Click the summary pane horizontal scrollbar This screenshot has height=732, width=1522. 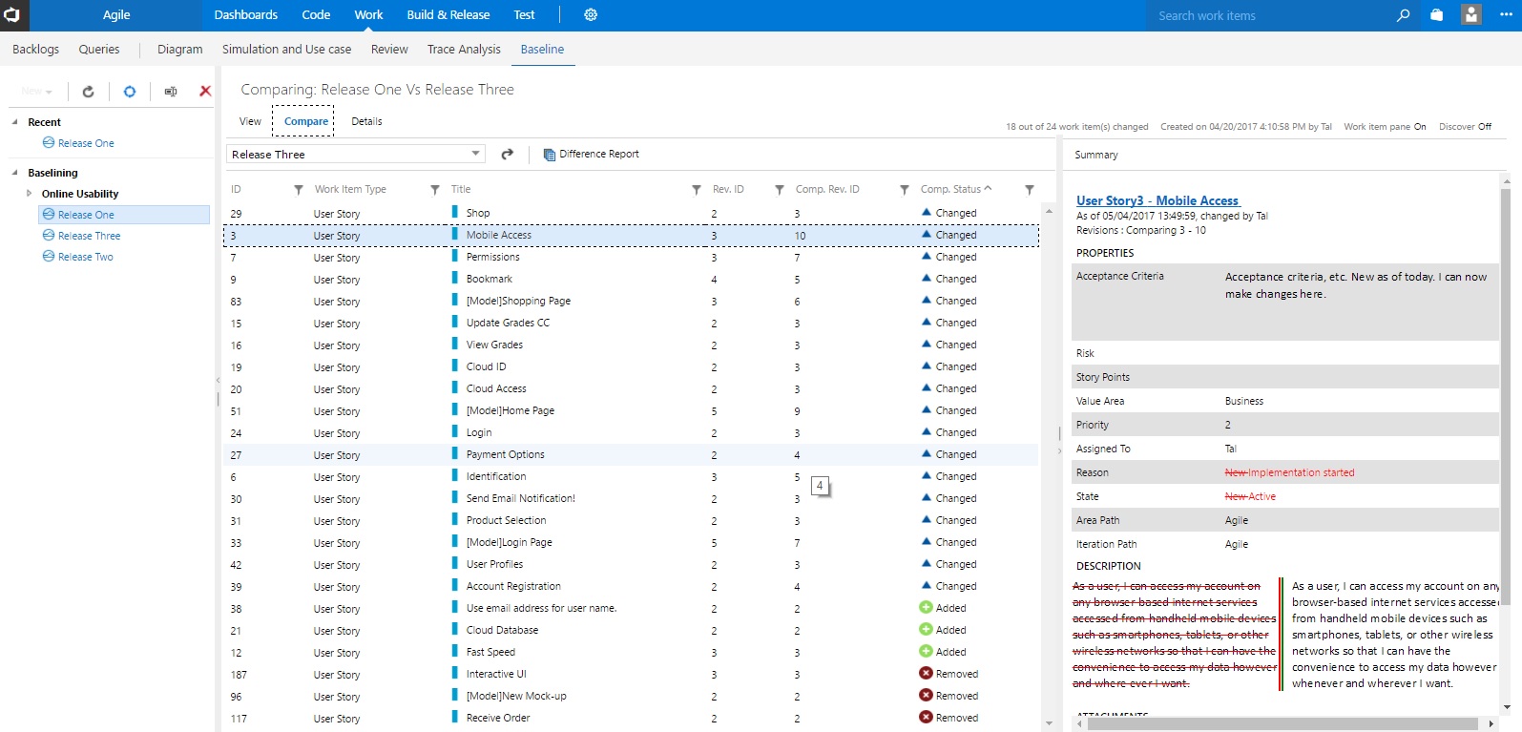click(1282, 724)
